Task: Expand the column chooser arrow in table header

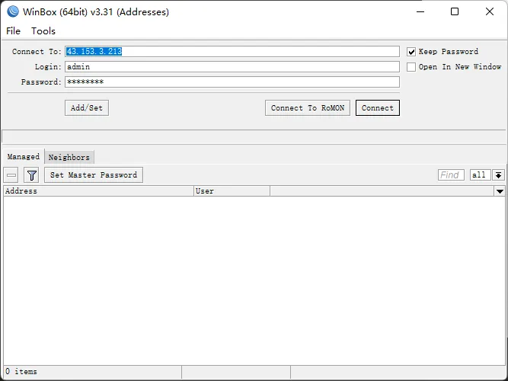Action: tap(499, 191)
